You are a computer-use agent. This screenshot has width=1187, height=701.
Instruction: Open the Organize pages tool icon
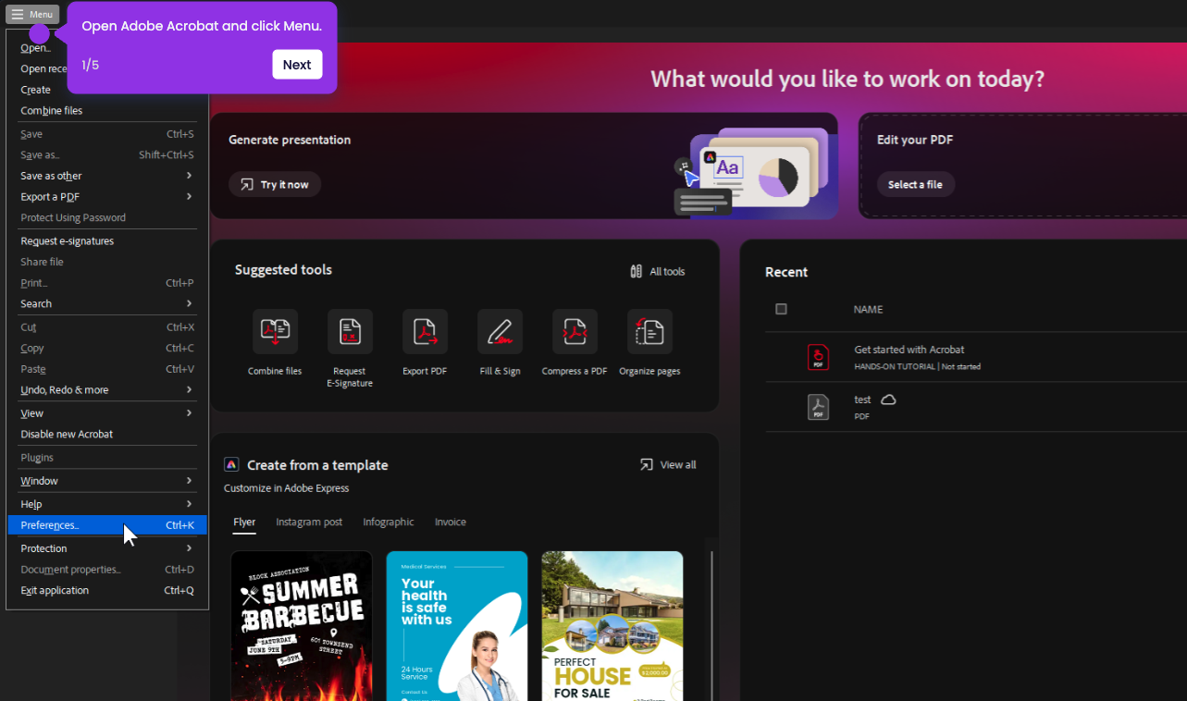[x=649, y=331]
